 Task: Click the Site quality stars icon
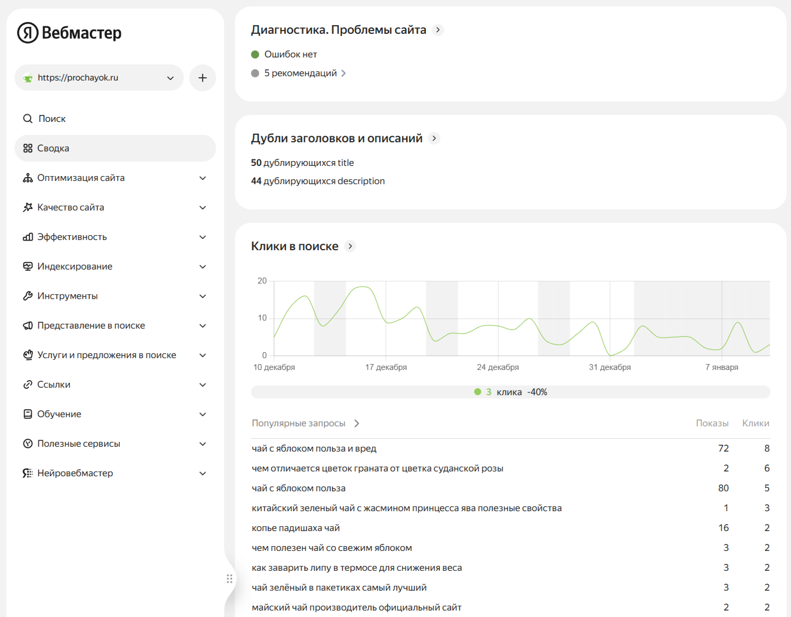point(28,207)
